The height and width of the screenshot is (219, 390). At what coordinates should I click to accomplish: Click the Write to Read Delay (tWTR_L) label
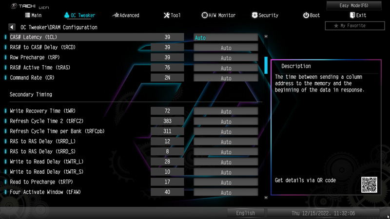46,162
